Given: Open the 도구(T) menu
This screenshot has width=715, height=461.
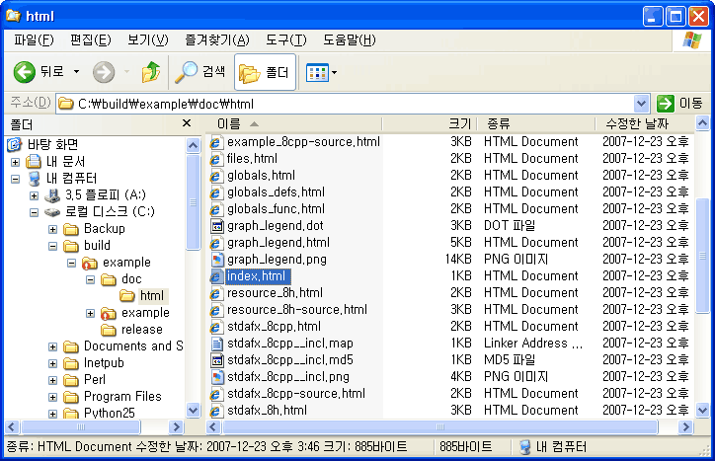Looking at the screenshot, I should click(x=285, y=39).
